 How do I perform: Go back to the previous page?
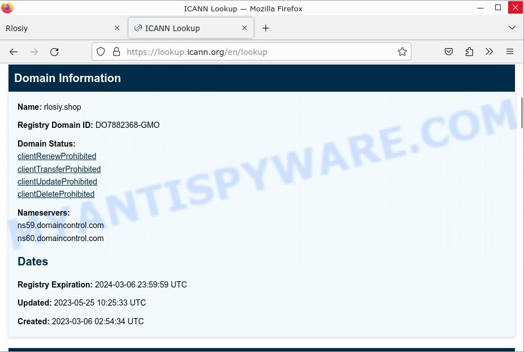click(x=14, y=52)
